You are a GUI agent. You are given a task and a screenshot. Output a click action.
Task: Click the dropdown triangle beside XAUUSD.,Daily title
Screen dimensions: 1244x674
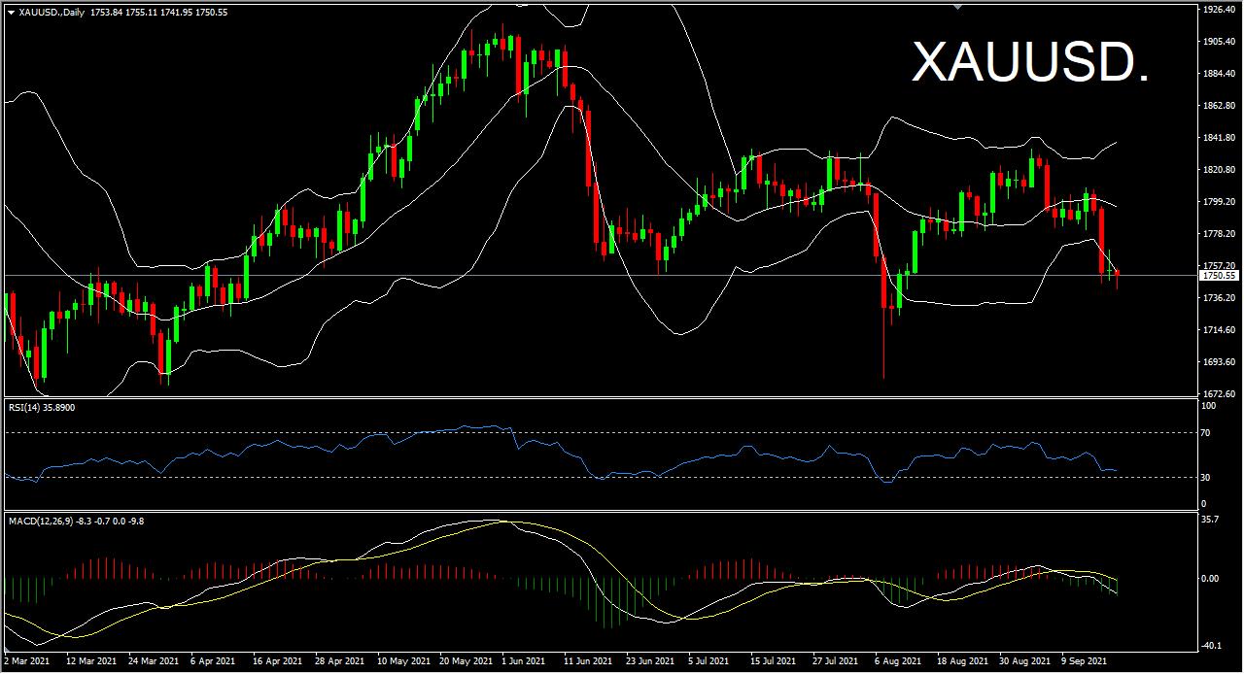click(11, 13)
